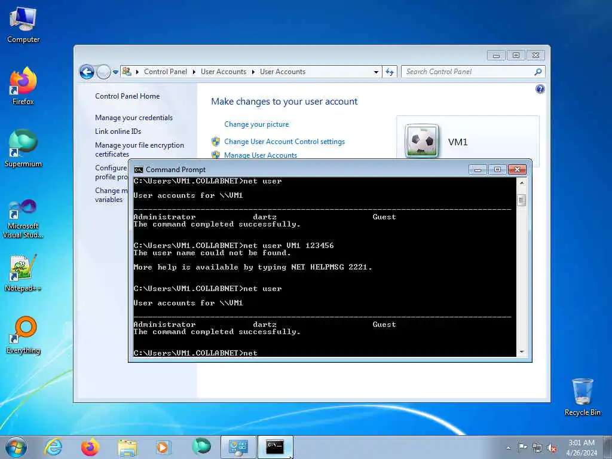Open the Recycle Bin on desktop

pyautogui.click(x=582, y=397)
